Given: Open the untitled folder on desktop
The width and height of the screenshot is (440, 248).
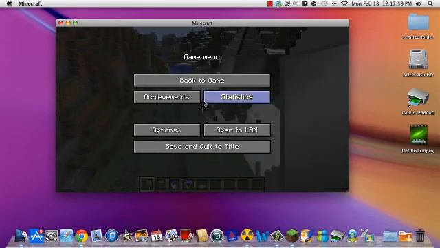Looking at the screenshot, I should [x=418, y=26].
